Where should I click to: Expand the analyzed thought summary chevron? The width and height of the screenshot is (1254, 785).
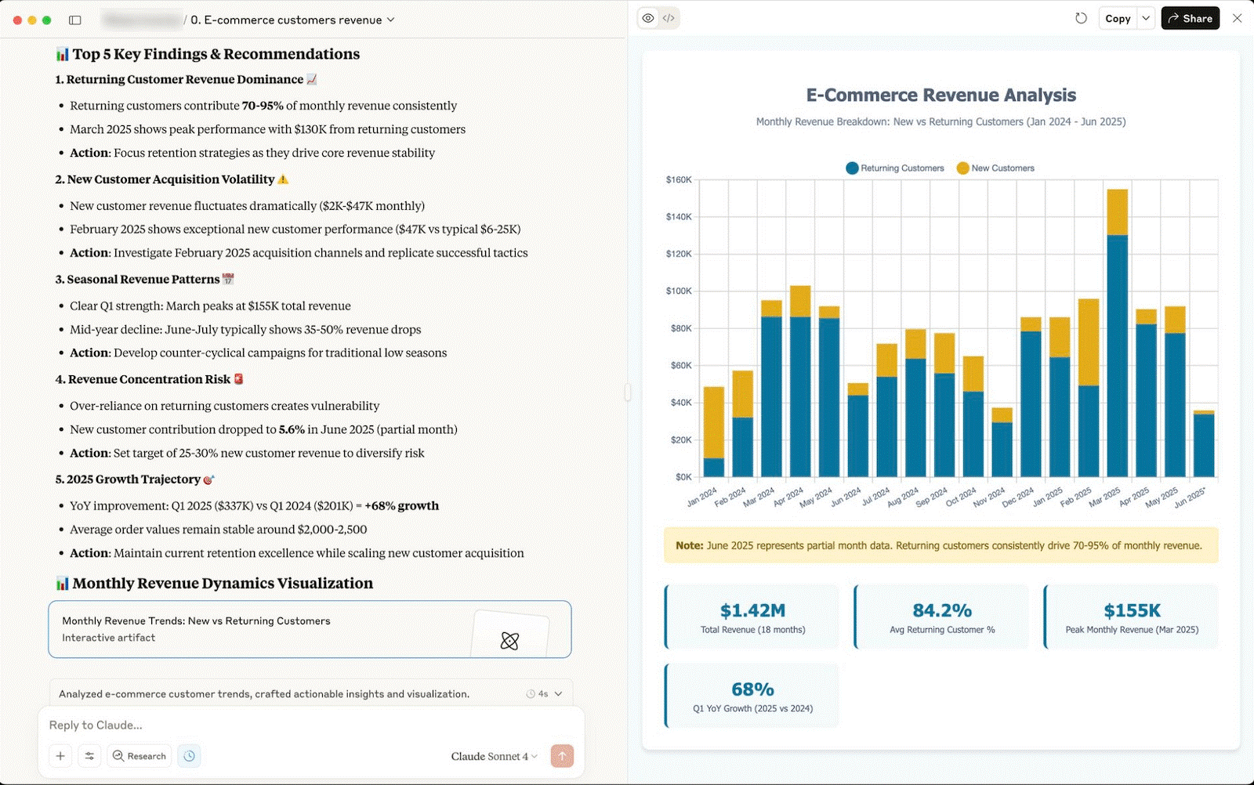click(x=558, y=694)
